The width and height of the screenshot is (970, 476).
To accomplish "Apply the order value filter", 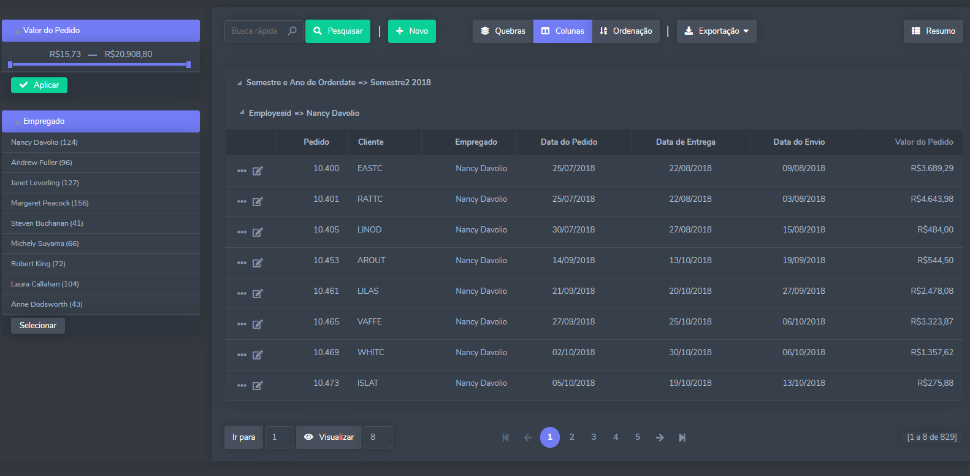I will point(39,85).
